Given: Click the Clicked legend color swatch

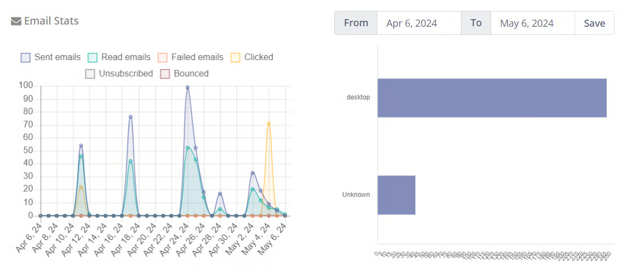Looking at the screenshot, I should tap(235, 57).
